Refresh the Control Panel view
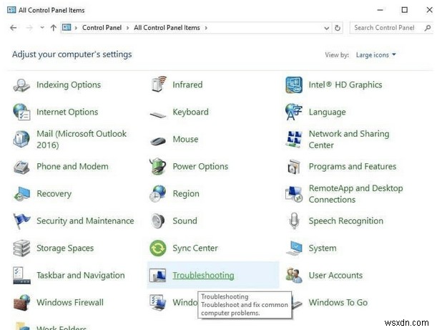The height and width of the screenshot is (330, 437). pyautogui.click(x=338, y=28)
